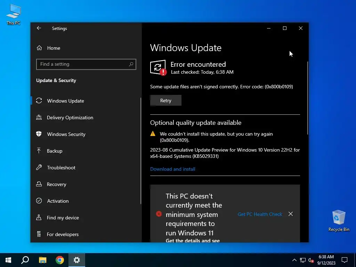The width and height of the screenshot is (356, 267).
Task: Click the Optional quality update available heading
Action: [196, 123]
